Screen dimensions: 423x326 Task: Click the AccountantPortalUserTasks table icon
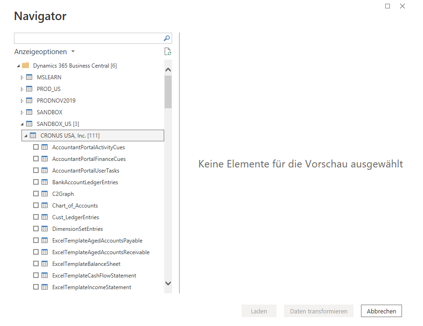pyautogui.click(x=44, y=170)
